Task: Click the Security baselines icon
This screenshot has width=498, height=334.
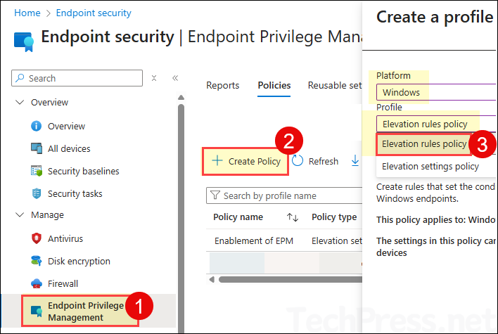Action: click(36, 171)
